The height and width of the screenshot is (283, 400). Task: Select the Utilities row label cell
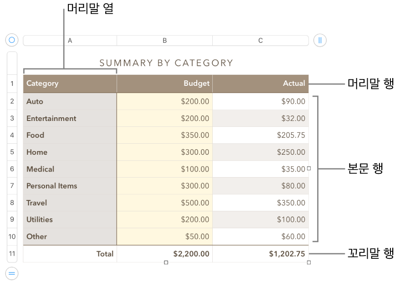pos(64,220)
